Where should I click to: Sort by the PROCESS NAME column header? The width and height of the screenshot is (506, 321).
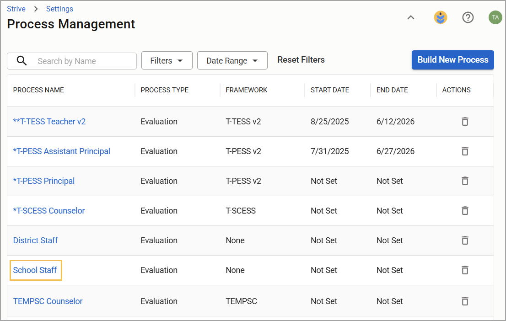coord(38,90)
